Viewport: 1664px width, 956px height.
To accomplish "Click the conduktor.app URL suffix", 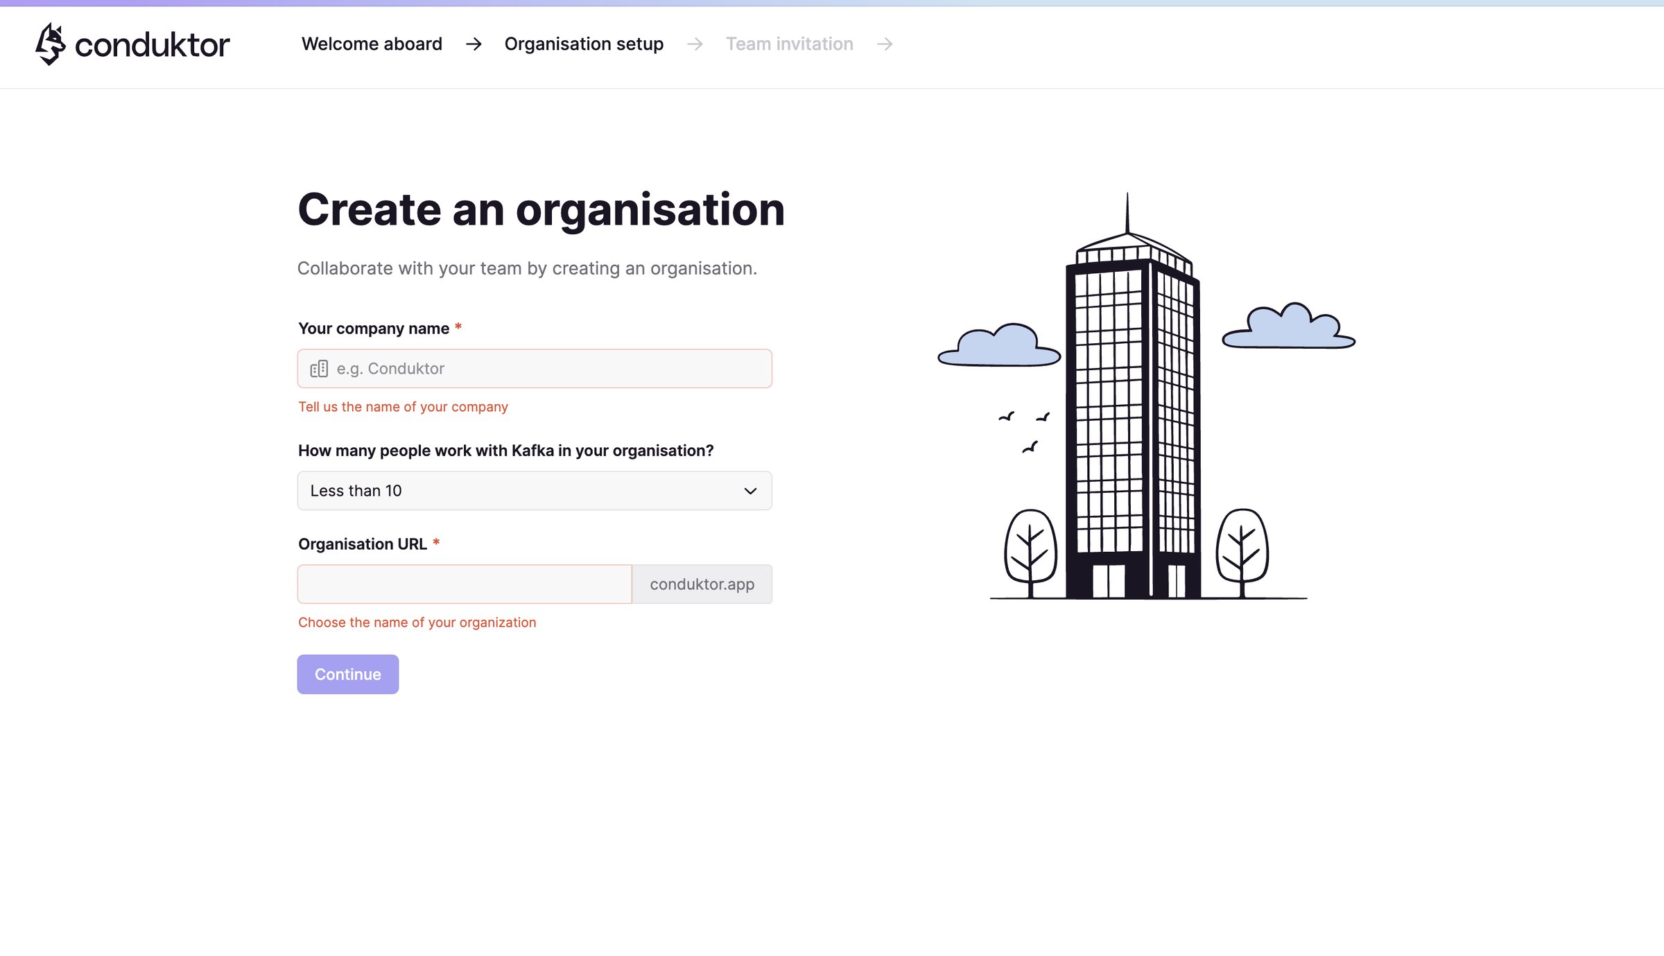I will click(x=702, y=584).
